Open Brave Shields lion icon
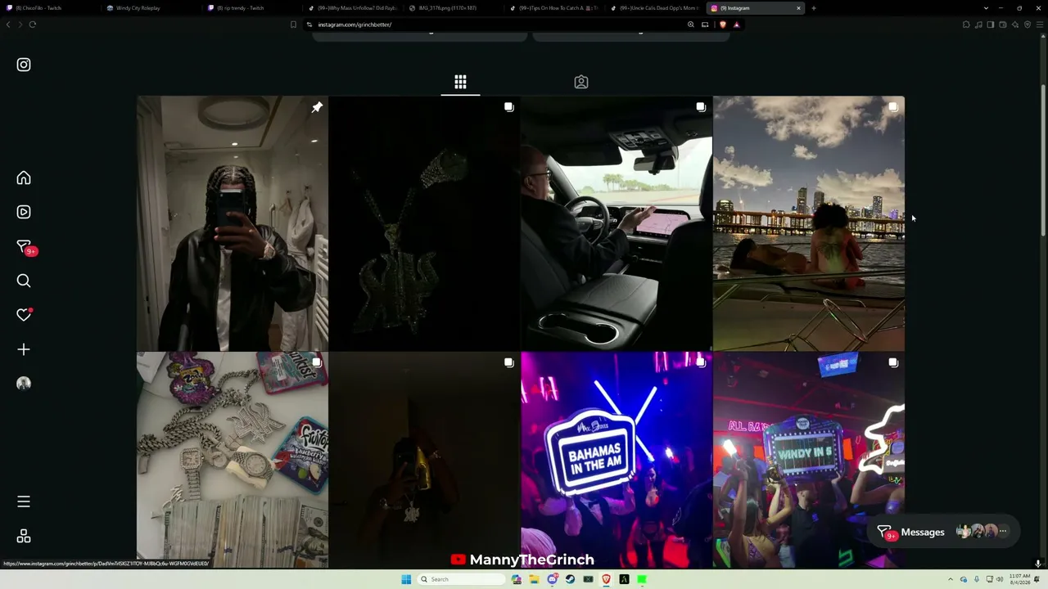 (723, 25)
